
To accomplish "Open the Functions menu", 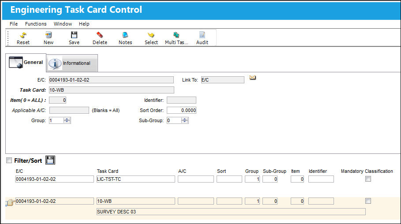I will (x=36, y=24).
